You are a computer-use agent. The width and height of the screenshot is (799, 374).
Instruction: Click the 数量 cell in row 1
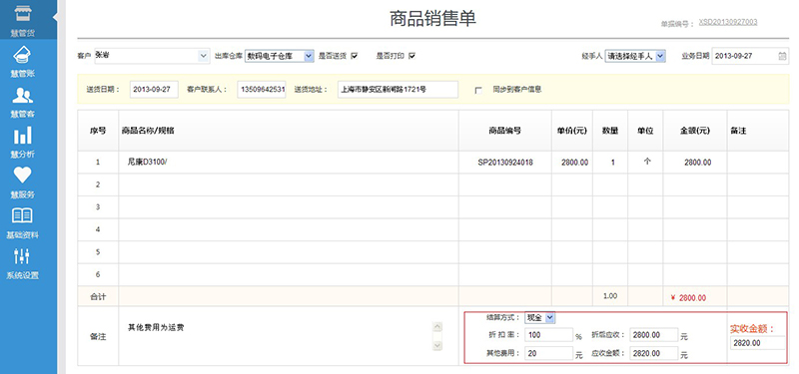coord(610,163)
